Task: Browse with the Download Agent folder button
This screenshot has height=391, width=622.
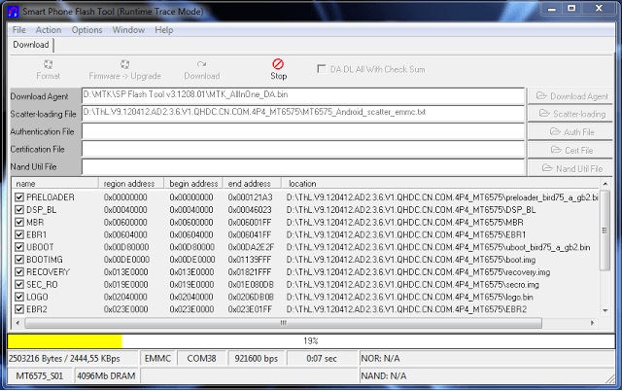Action: 571,96
